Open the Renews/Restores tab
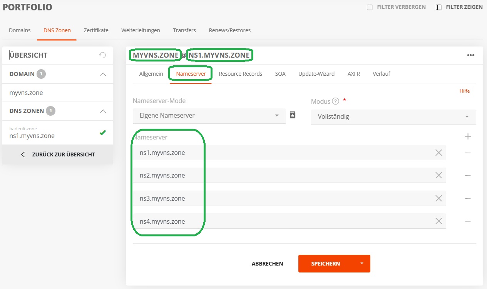 click(229, 30)
